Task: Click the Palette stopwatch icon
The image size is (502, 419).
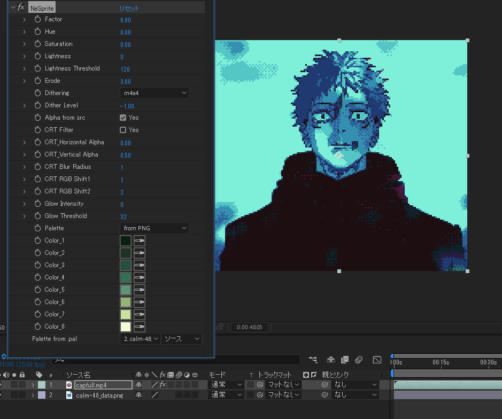Action: 38,228
